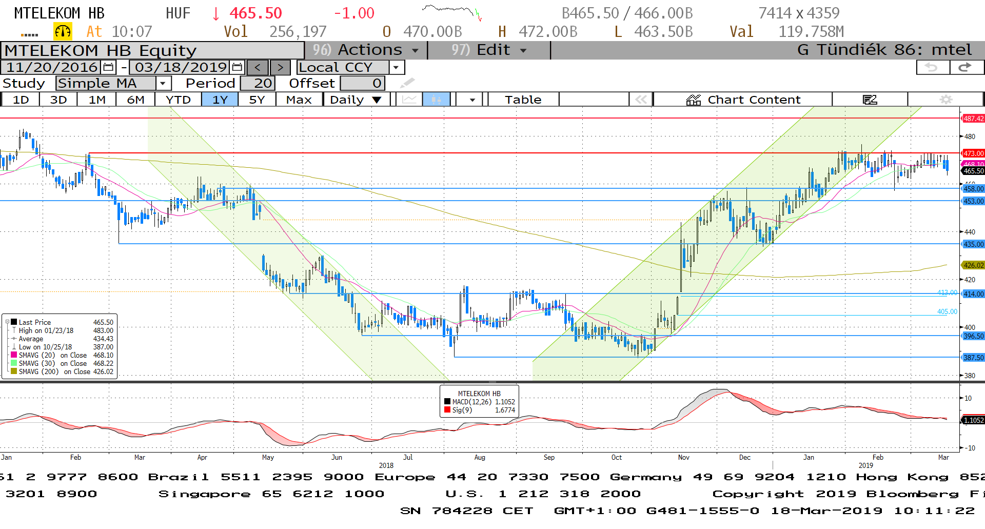The width and height of the screenshot is (985, 529).
Task: Open the start date calendar picker
Action: point(108,67)
